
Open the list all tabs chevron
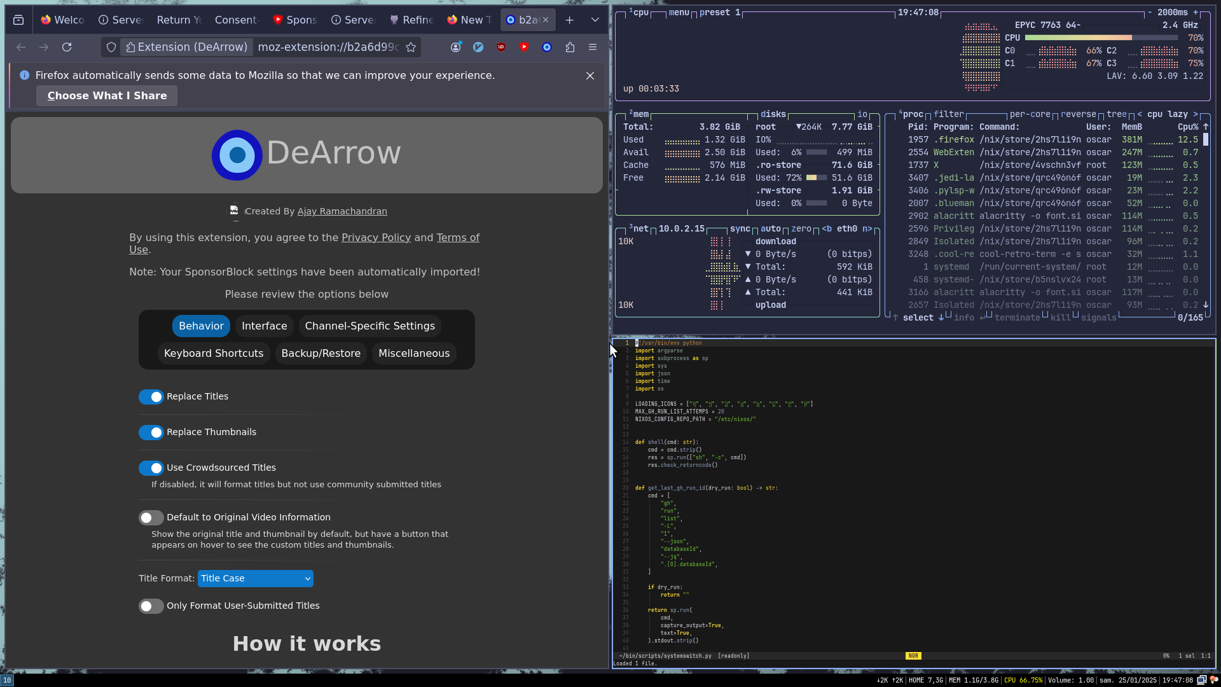tap(595, 20)
